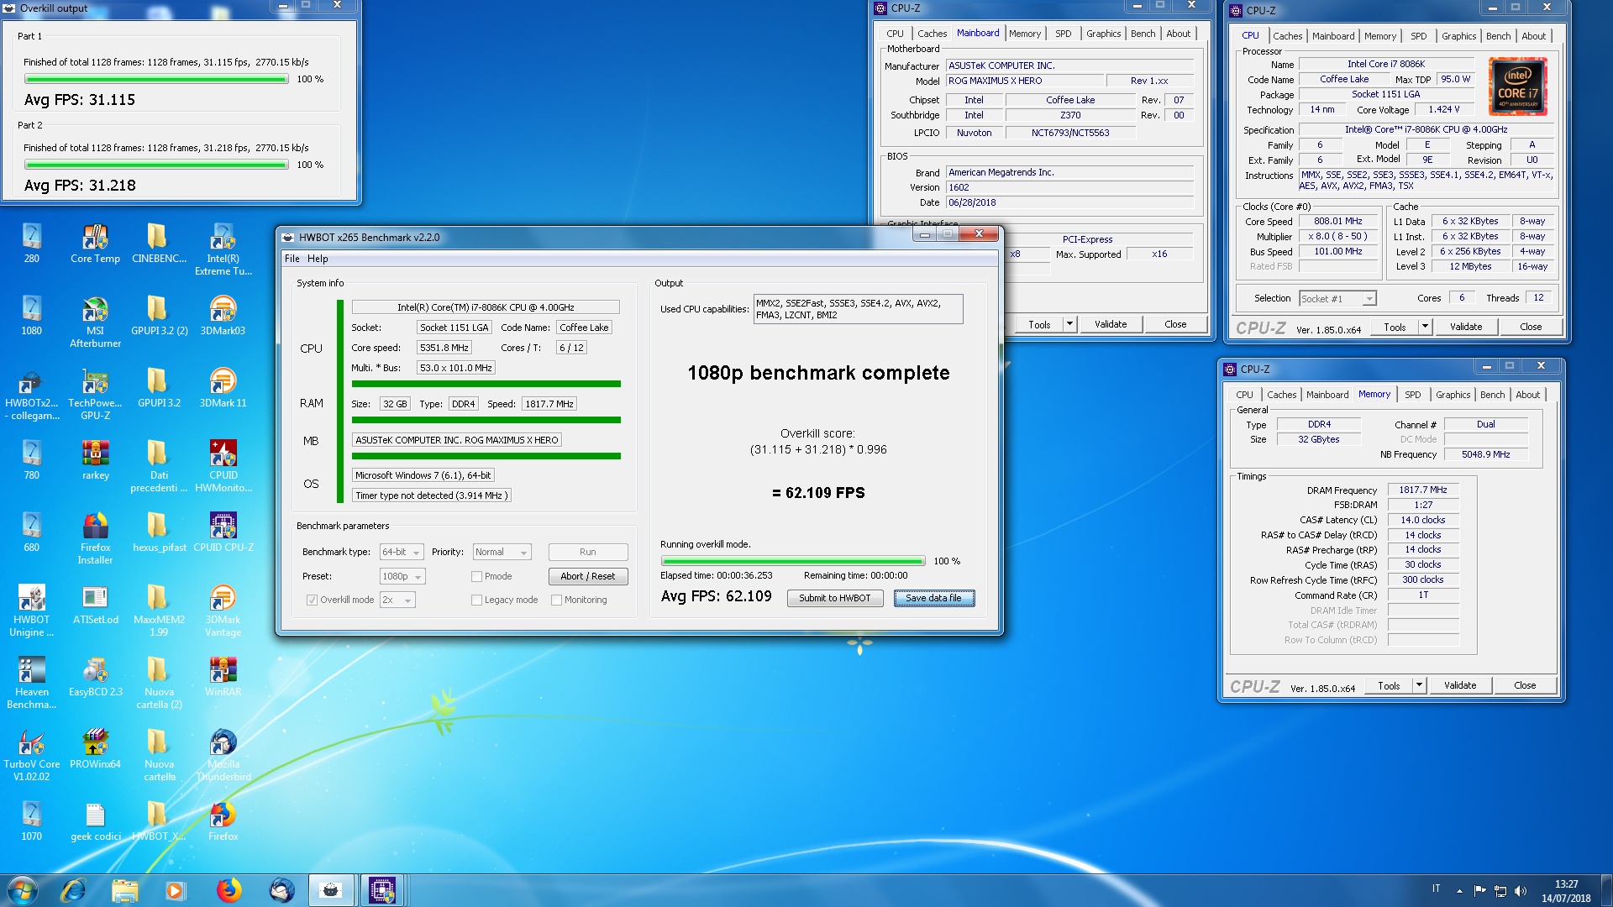Screen dimensions: 1613x907
Task: Open Firefox from the taskbar
Action: click(228, 890)
